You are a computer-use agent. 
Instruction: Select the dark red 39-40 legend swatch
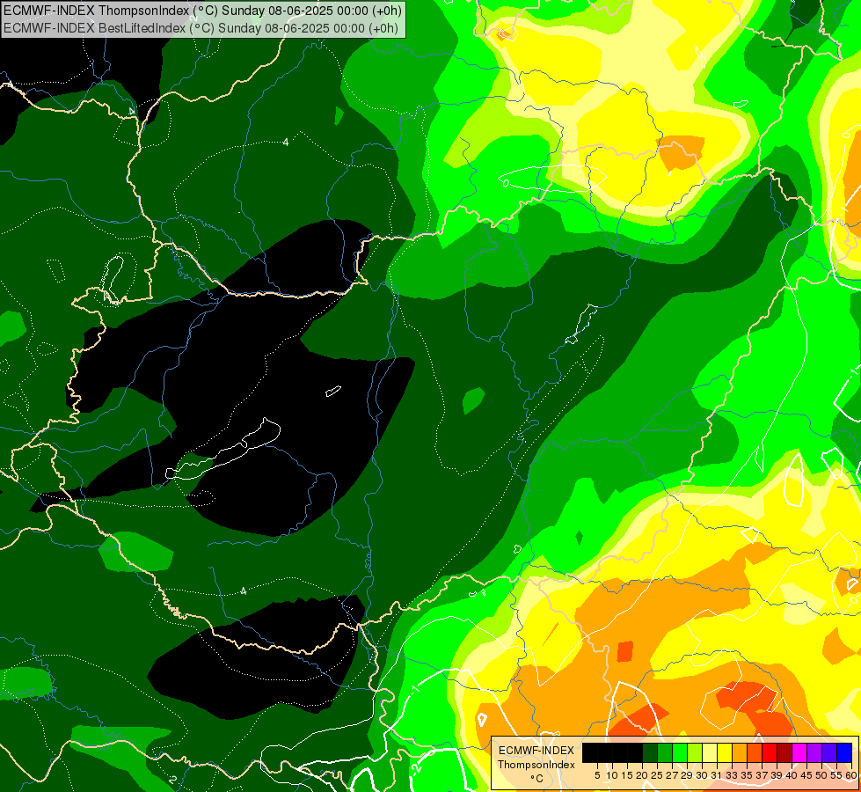click(784, 752)
